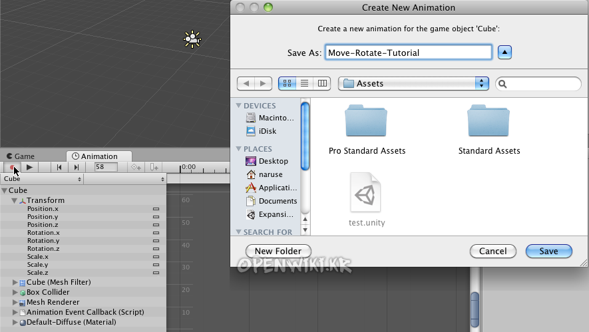This screenshot has height=332, width=589.
Task: Select the light gizmo in scene view
Action: click(x=192, y=39)
